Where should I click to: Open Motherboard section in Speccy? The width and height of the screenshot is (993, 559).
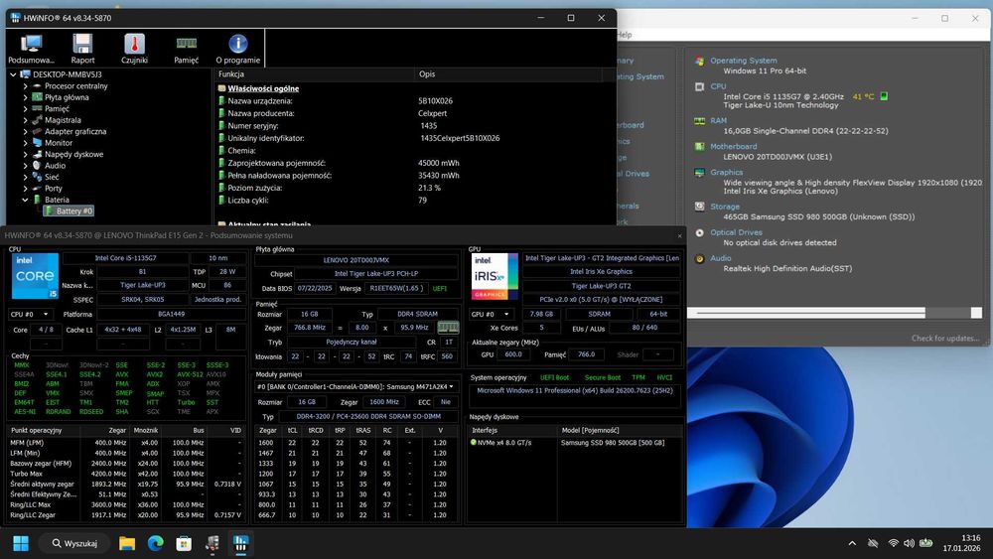pos(733,146)
